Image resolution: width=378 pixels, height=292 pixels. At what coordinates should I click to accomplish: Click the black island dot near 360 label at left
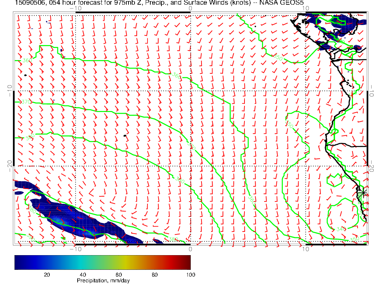click(x=25, y=75)
